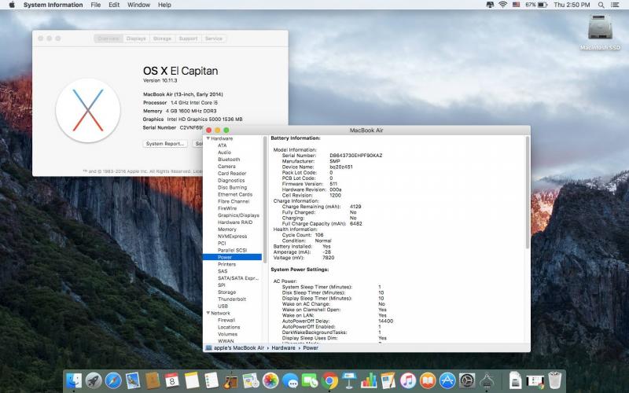Open Keynote from the Dock
The height and width of the screenshot is (393, 629).
[349, 380]
